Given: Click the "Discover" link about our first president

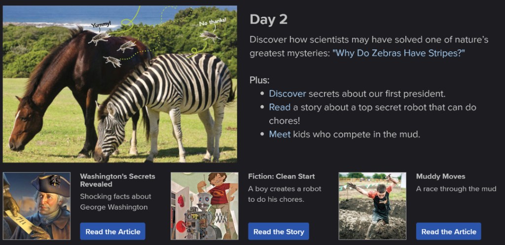Looking at the screenshot, I should (x=288, y=94).
